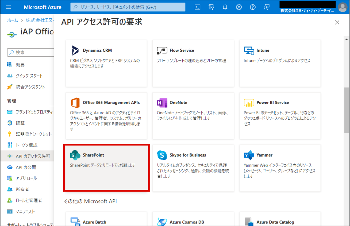Close the API アクセス許可の要求 panel

tap(337, 23)
